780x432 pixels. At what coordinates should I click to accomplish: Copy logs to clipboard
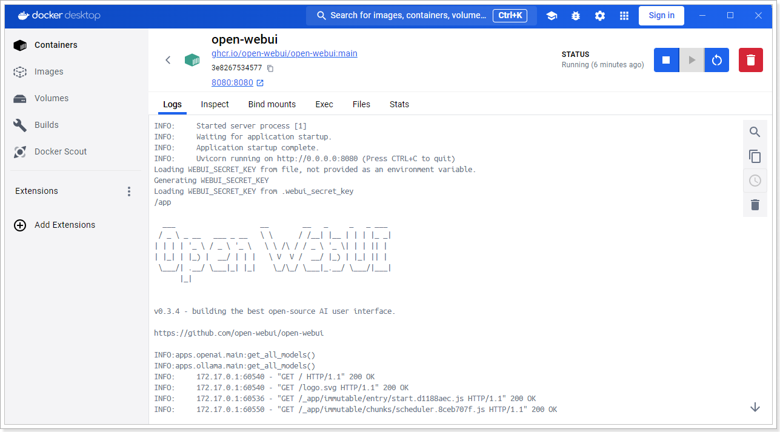(755, 156)
